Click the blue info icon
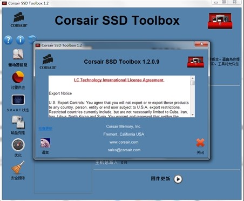The width and height of the screenshot is (244, 201). (x=21, y=39)
